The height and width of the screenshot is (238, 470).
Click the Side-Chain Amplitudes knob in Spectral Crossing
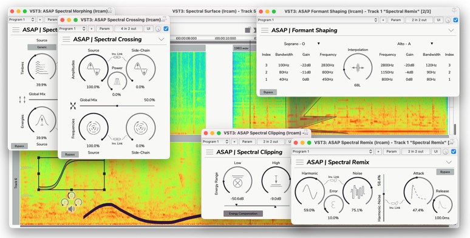(140, 69)
